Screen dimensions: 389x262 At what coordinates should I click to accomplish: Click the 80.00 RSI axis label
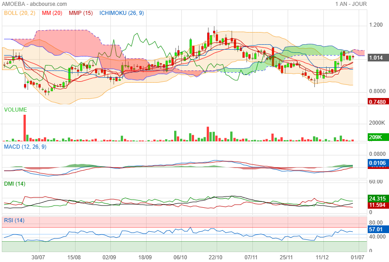click(x=376, y=222)
